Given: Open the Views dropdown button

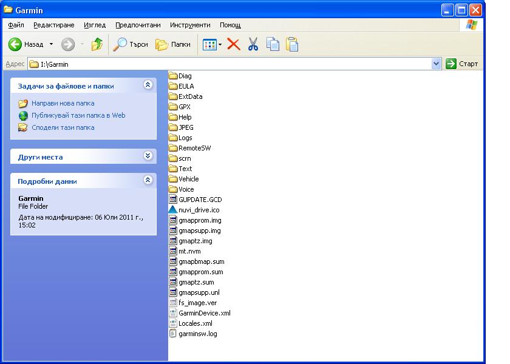Looking at the screenshot, I should 212,44.
